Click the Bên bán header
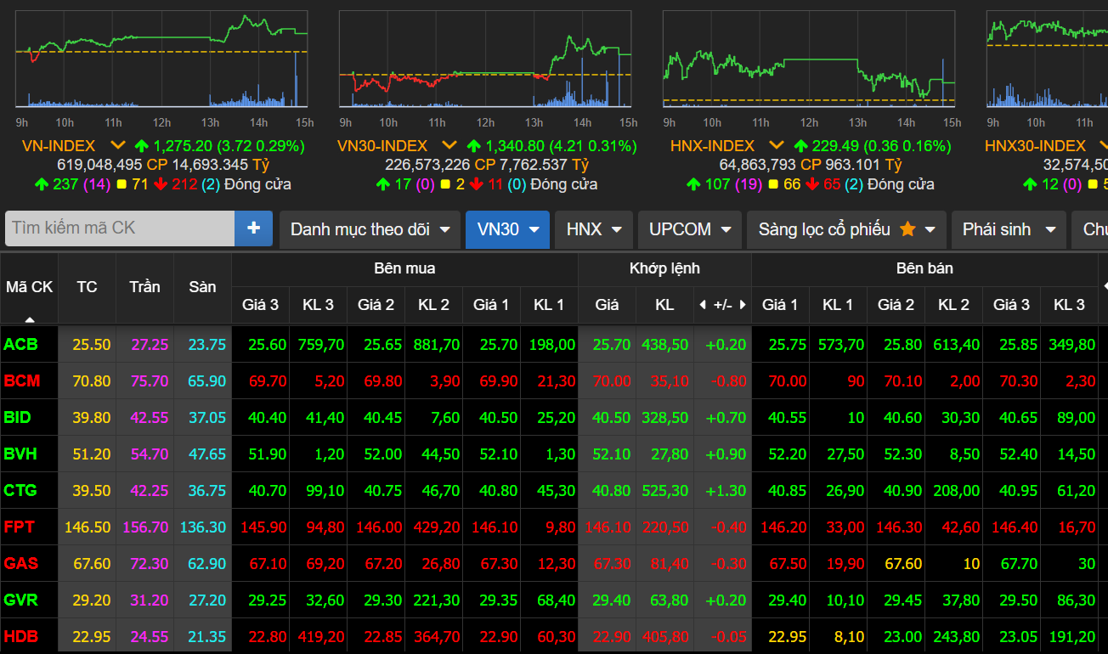This screenshot has width=1108, height=654. click(924, 268)
